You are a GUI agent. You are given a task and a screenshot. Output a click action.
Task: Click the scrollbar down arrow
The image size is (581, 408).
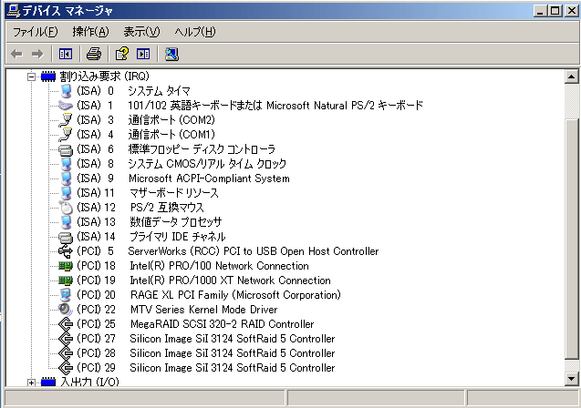(x=571, y=379)
